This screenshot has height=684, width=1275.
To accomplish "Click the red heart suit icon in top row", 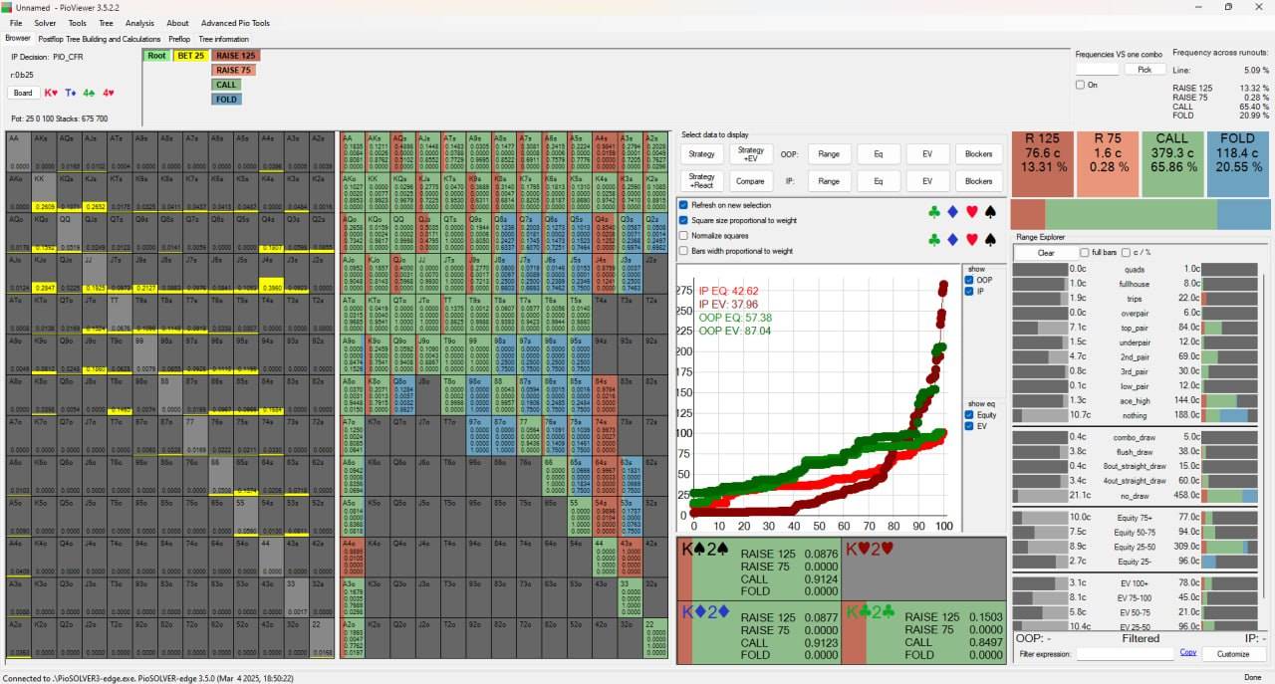I will click(x=971, y=212).
